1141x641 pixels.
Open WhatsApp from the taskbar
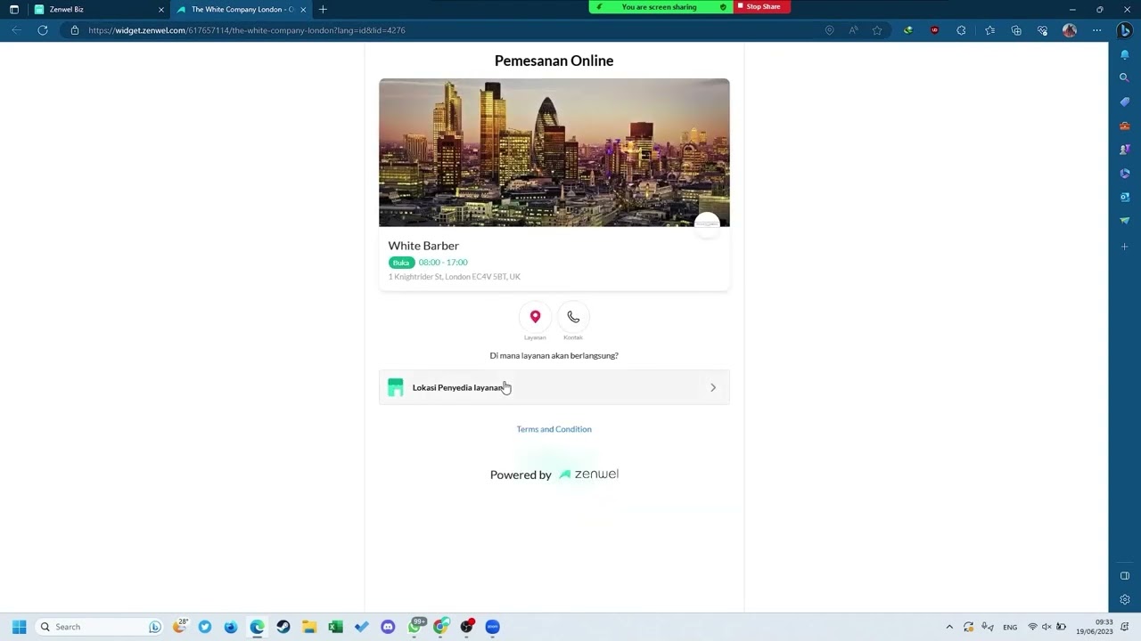click(x=415, y=627)
